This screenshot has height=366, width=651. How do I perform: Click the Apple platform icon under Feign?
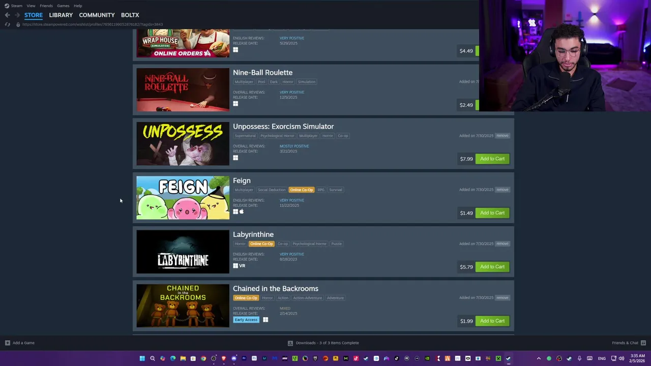[x=242, y=211]
